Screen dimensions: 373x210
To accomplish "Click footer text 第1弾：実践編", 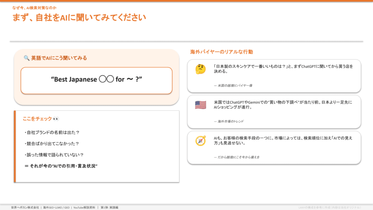I will (x=109, y=207).
